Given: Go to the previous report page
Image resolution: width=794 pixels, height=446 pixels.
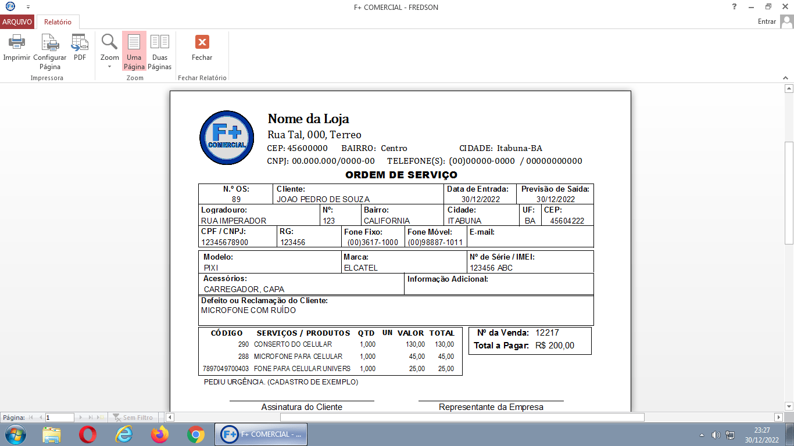Looking at the screenshot, I should [41, 418].
